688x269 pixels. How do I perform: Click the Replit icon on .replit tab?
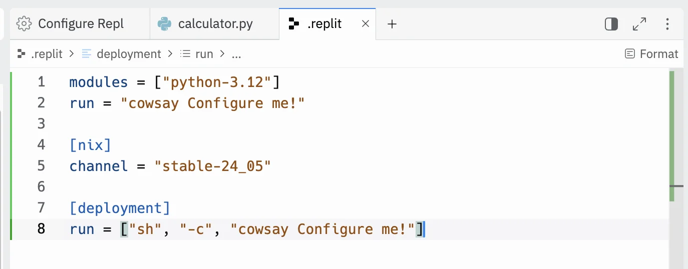(294, 23)
